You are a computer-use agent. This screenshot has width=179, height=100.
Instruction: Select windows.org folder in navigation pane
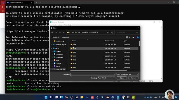pos(59,41)
